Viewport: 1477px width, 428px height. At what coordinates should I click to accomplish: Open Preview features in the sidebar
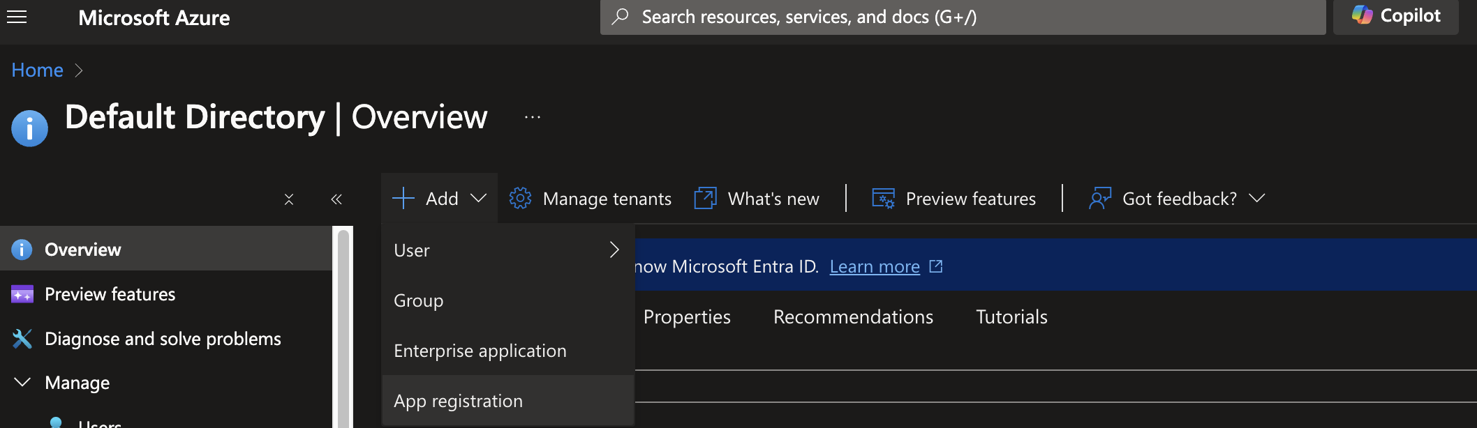pyautogui.click(x=166, y=294)
